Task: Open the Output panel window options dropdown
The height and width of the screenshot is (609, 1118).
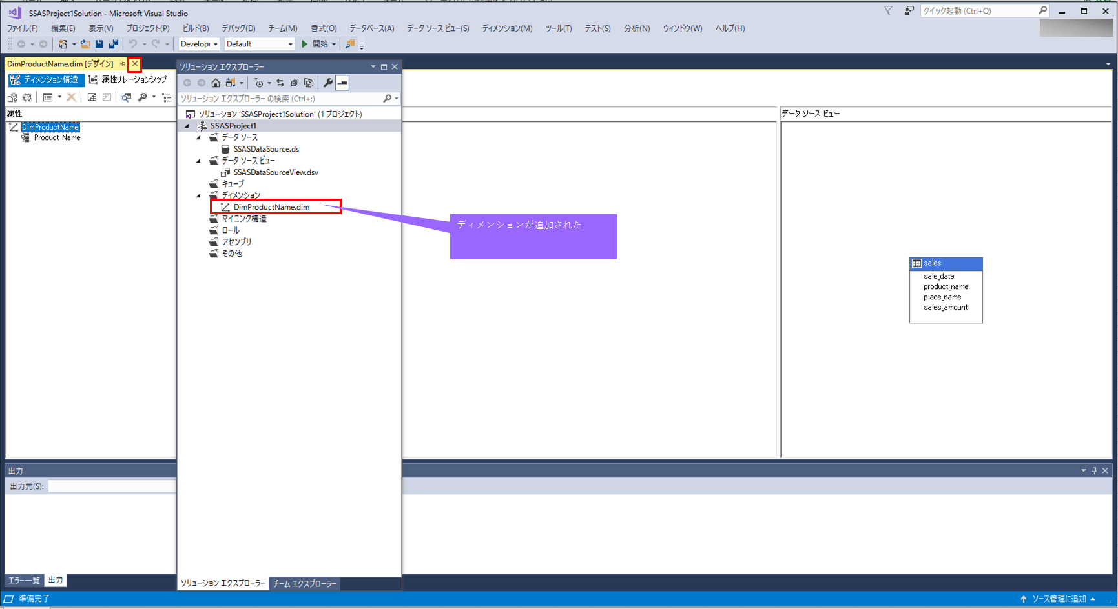Action: coord(1083,470)
